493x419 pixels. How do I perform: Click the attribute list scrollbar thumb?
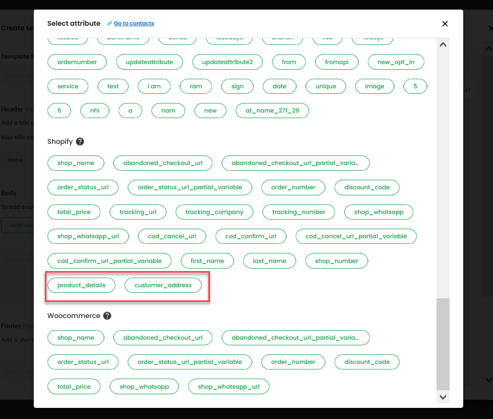(443, 344)
